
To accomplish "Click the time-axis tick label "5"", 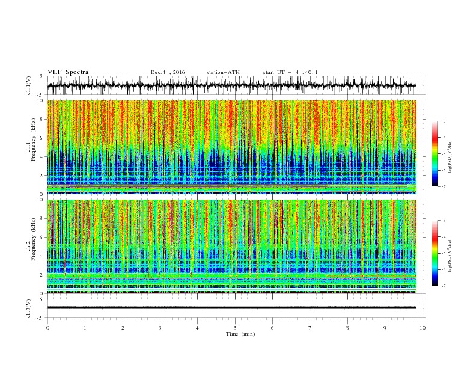I will tap(235, 328).
